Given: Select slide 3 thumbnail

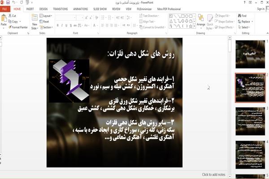Looking at the screenshot, I should (x=250, y=121).
